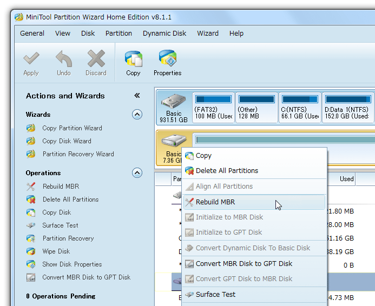Choose Rebuild MBR in the context menu
375x306 pixels.
click(x=215, y=202)
